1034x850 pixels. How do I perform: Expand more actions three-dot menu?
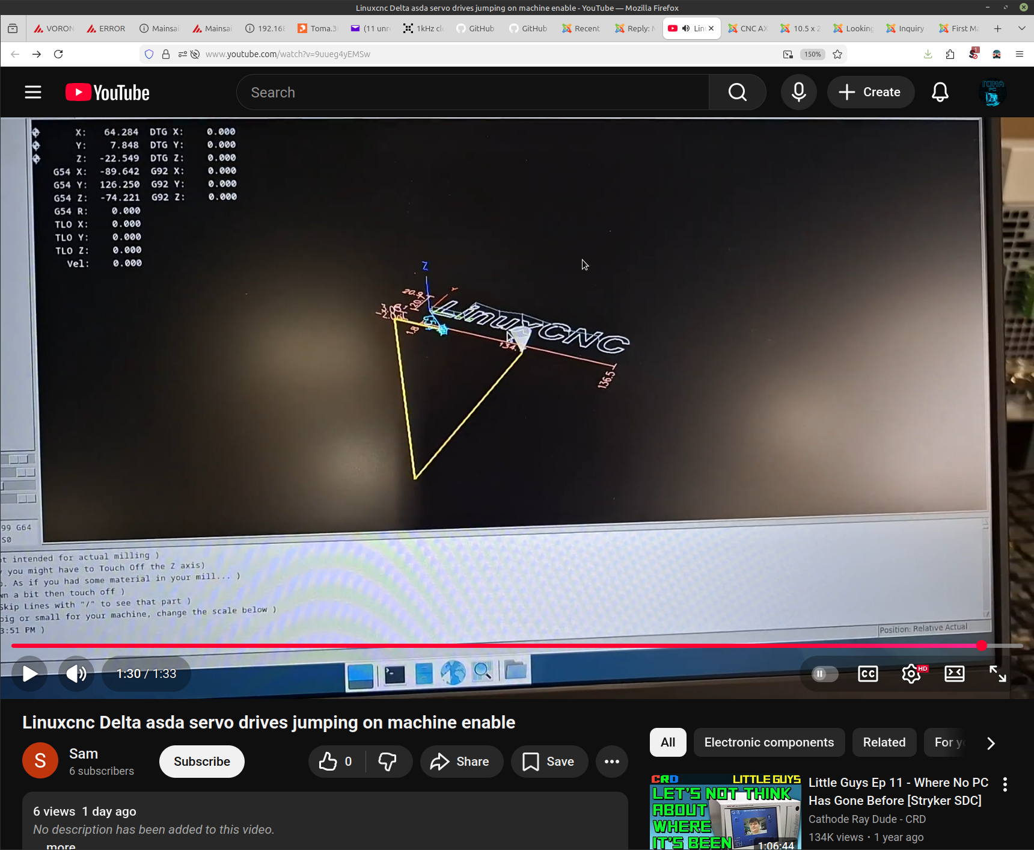611,762
